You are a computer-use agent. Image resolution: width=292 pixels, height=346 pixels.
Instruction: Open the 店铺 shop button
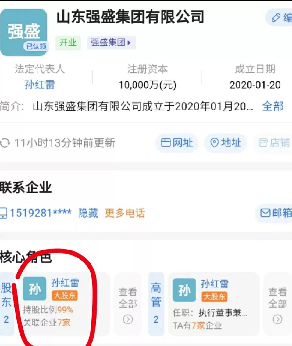tap(273, 143)
